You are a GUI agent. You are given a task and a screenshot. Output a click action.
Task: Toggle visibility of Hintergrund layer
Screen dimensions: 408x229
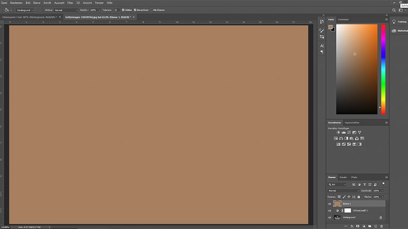tap(329, 217)
